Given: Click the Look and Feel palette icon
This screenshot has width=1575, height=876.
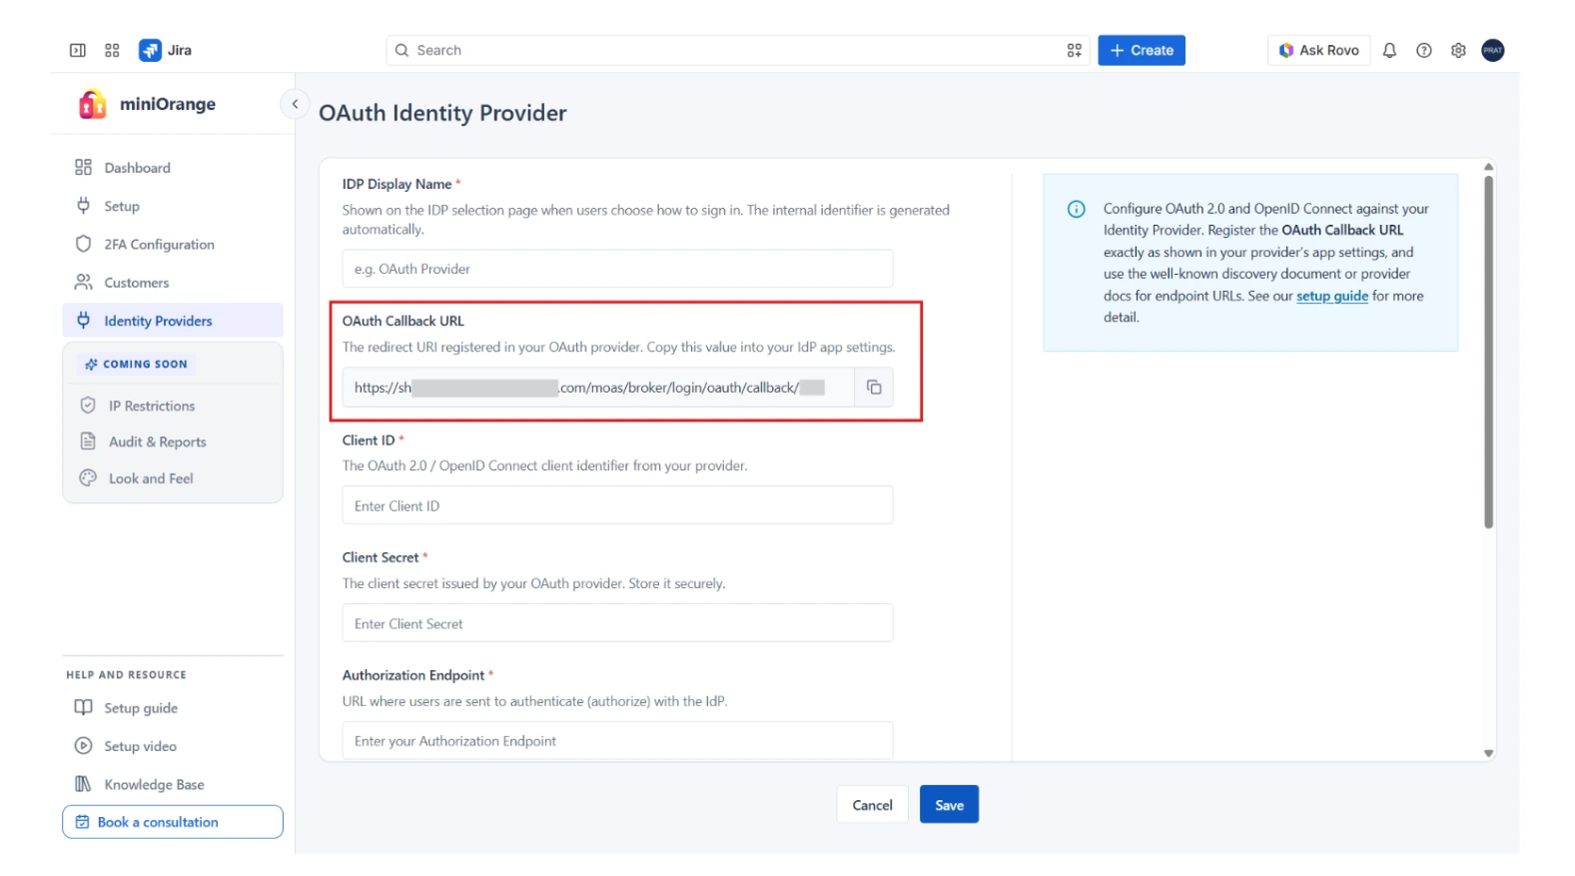Looking at the screenshot, I should point(88,477).
